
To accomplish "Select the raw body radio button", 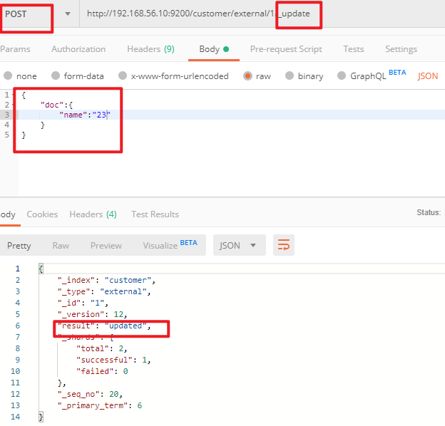I will pyautogui.click(x=247, y=76).
